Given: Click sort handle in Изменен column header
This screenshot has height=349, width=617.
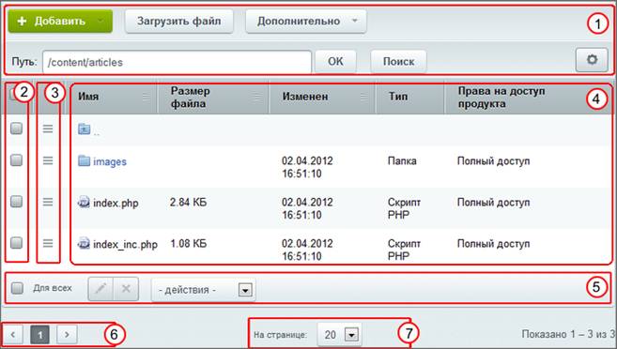Looking at the screenshot, I should 364,97.
